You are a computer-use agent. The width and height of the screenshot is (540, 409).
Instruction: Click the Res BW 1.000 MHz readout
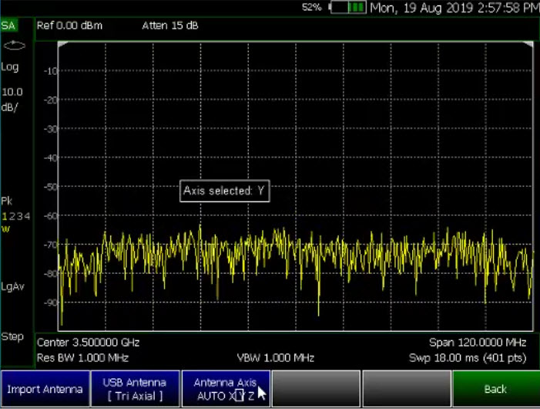pyautogui.click(x=82, y=358)
